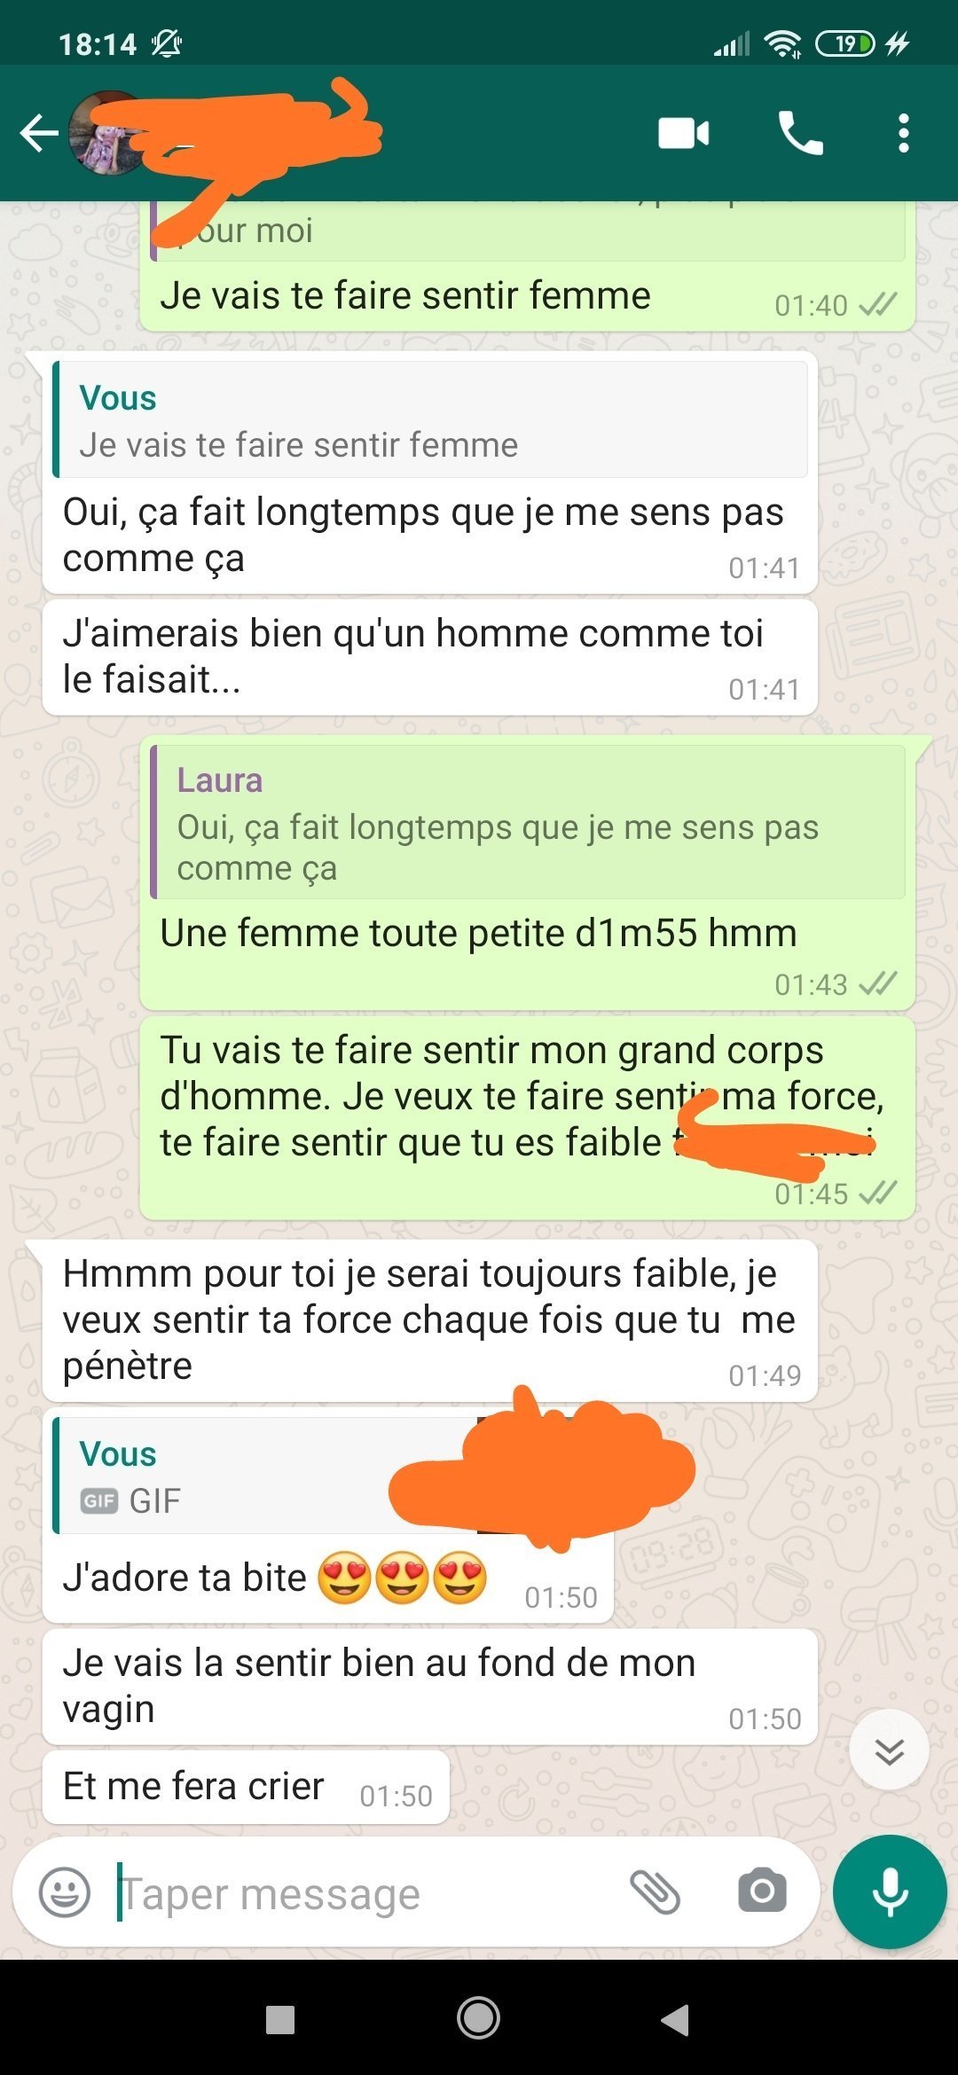
Task: Go back using the header arrow
Action: pyautogui.click(x=39, y=134)
